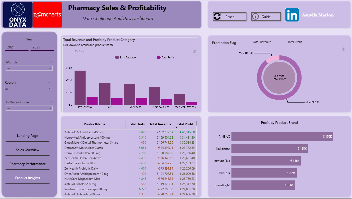
Task: Click the circular arrows Reset icon
Action: coord(217,17)
